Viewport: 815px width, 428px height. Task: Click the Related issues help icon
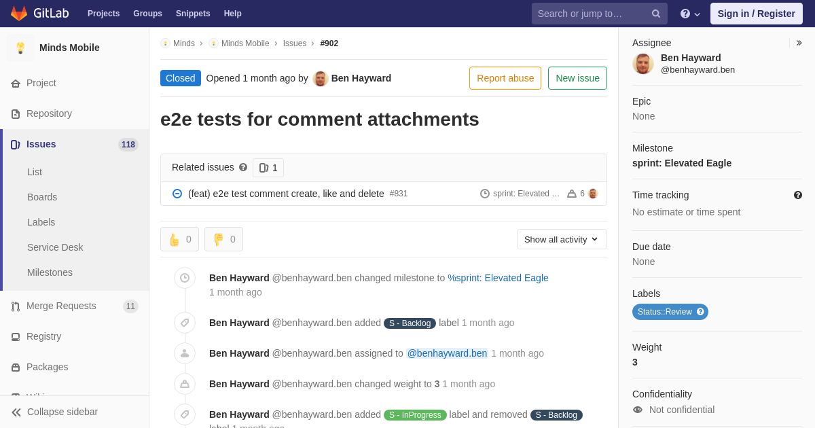(243, 167)
